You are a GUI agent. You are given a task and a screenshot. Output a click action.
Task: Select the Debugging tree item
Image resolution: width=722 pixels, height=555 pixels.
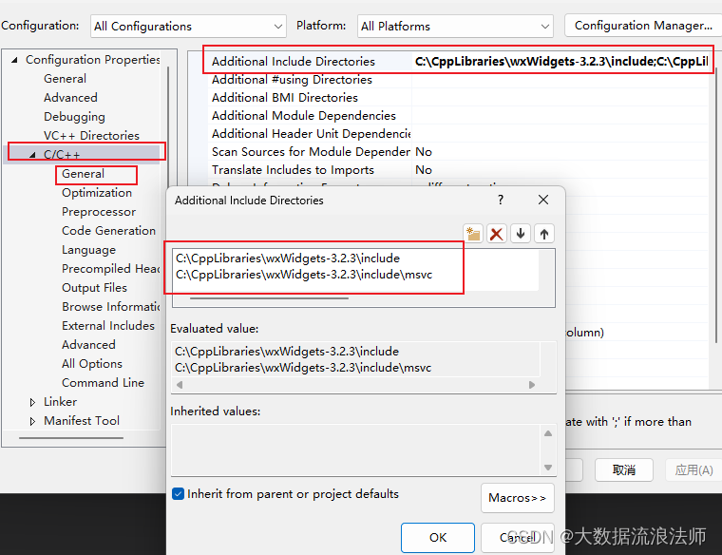[74, 117]
